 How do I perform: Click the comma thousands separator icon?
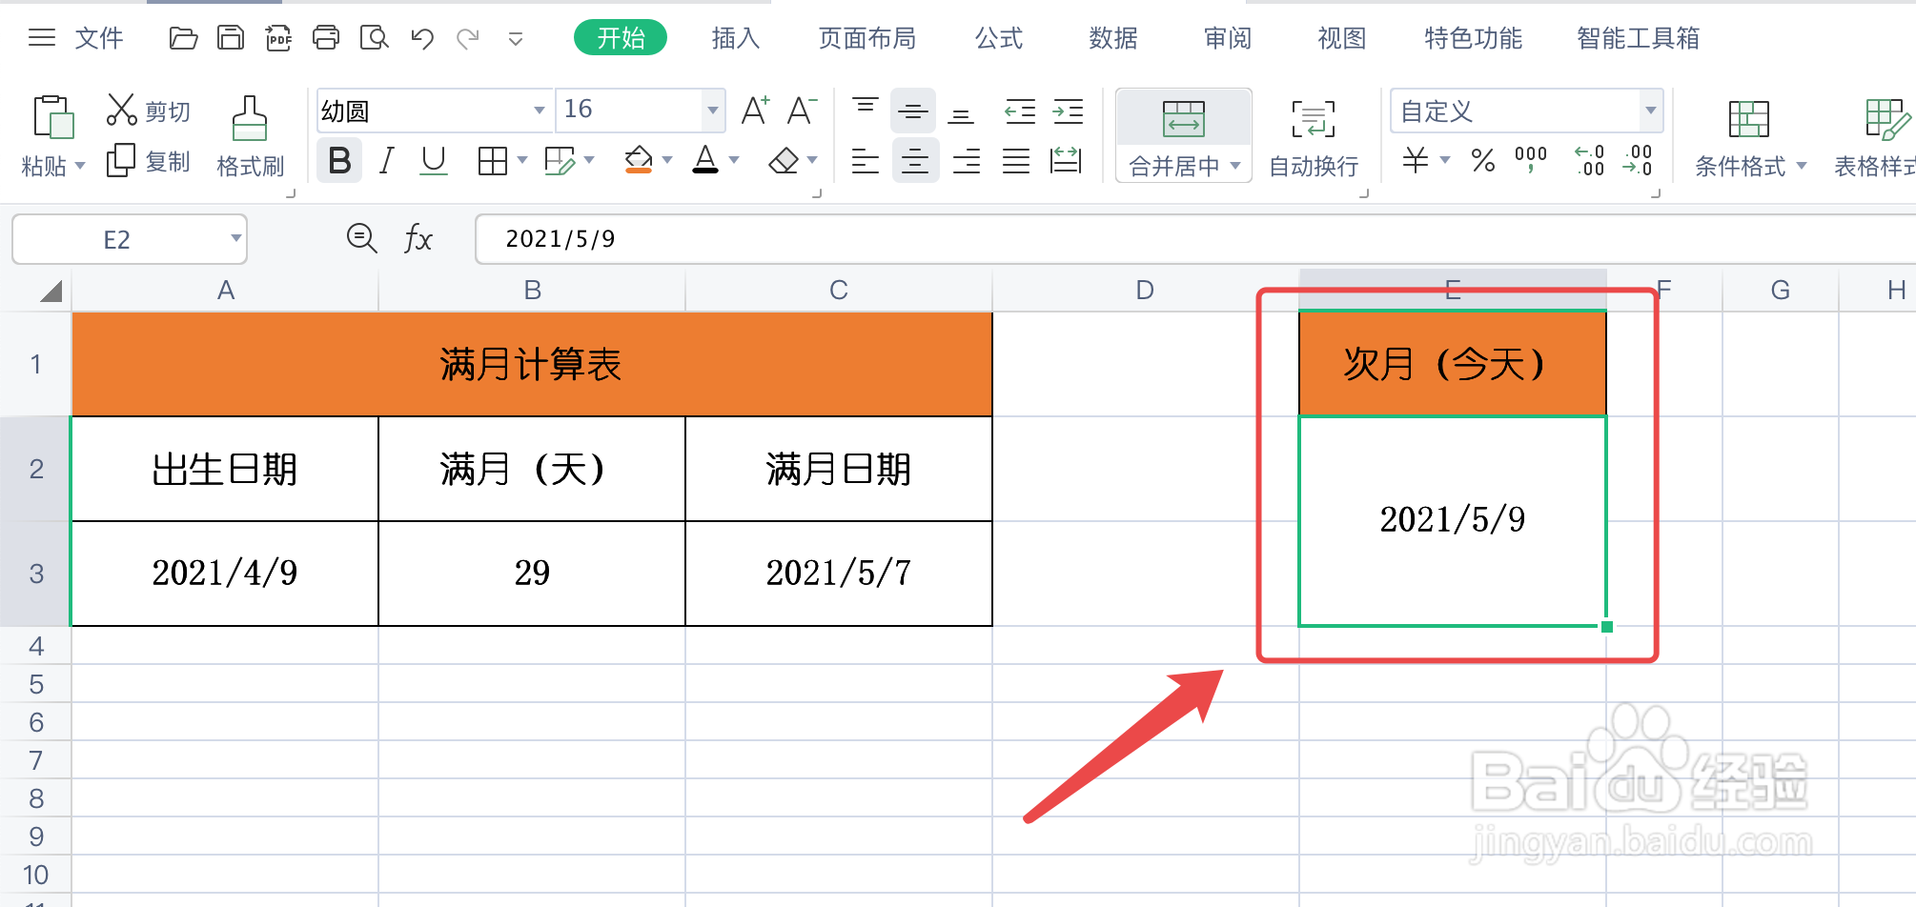tap(1530, 162)
